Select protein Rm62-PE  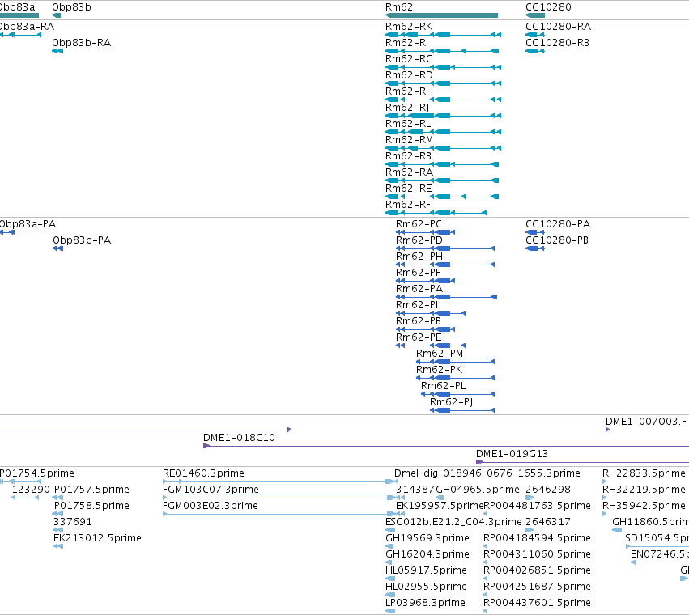click(431, 346)
